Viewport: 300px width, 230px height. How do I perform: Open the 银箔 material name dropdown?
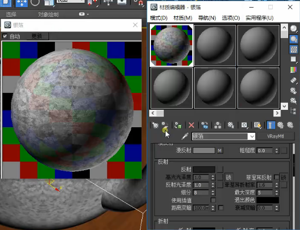252,136
